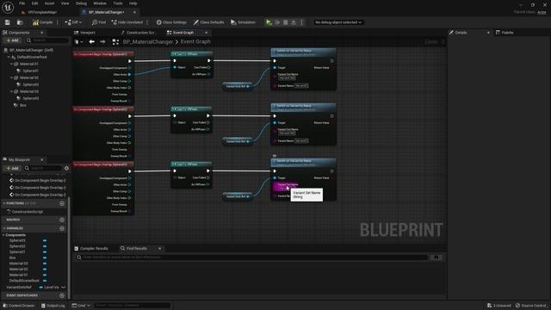Screen dimensions: 551x310
Task: Navigate forward with the right arrow
Action: click(x=102, y=42)
